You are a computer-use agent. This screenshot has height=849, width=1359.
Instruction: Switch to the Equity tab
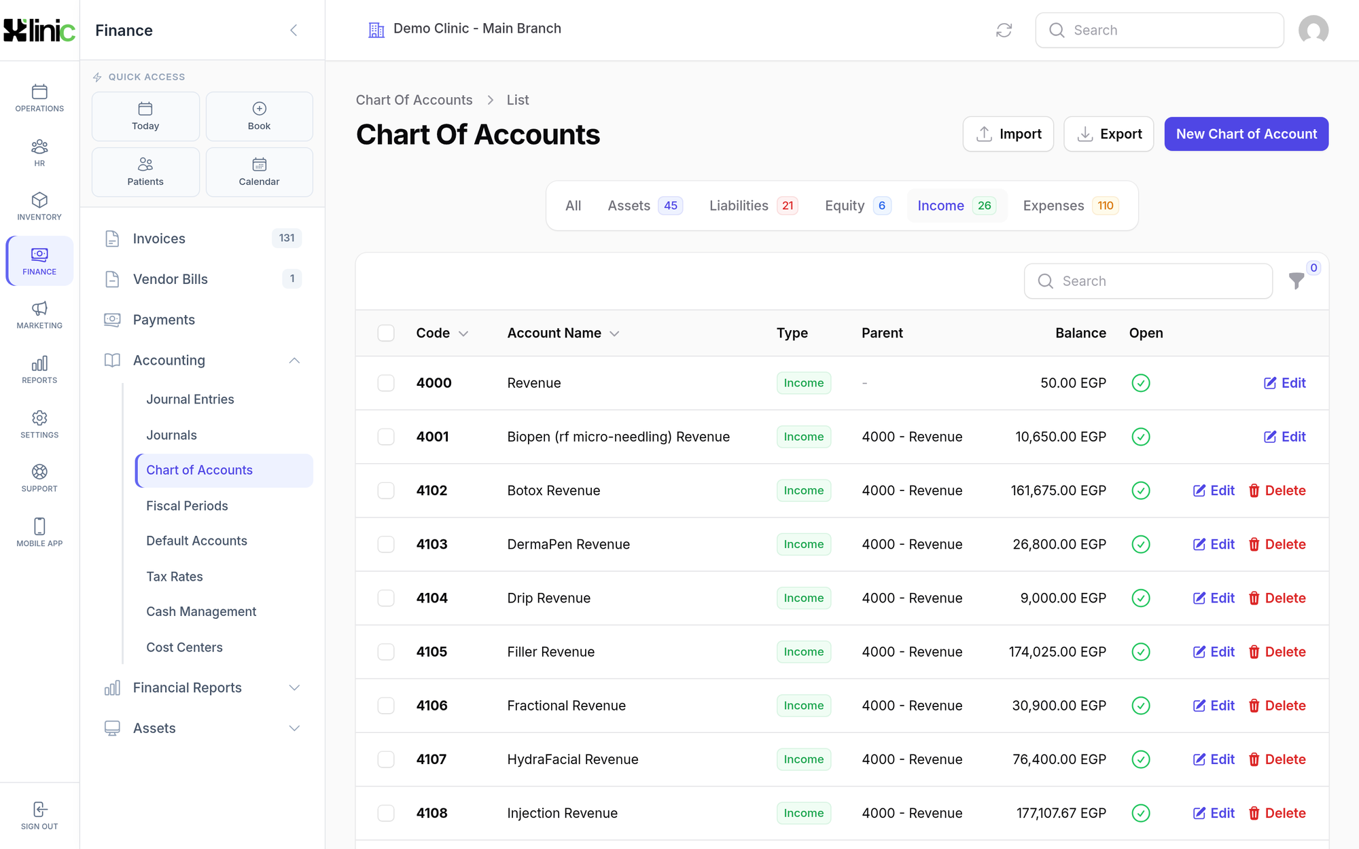point(858,206)
